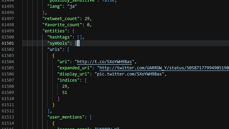Image resolution: width=229 pixels, height=129 pixels.
Task: Click the yellow opening brace on line 61503
Action: pyautogui.click(x=54, y=56)
